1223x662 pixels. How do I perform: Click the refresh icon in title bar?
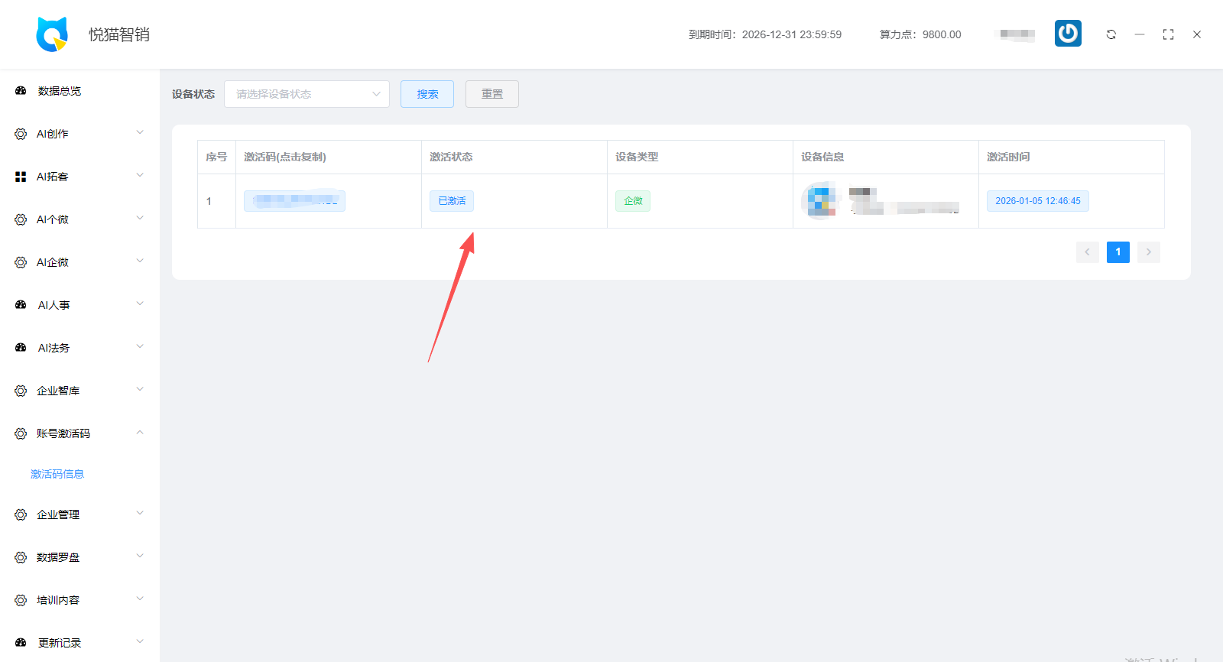(1111, 34)
